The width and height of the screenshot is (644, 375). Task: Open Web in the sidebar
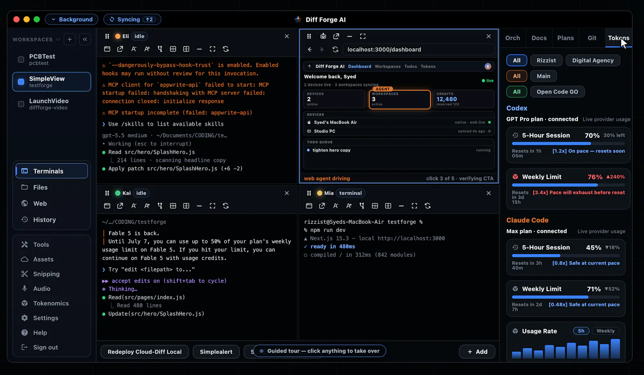point(52,203)
